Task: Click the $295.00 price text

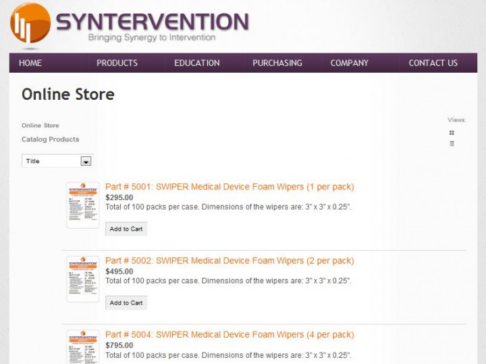Action: 119,198
